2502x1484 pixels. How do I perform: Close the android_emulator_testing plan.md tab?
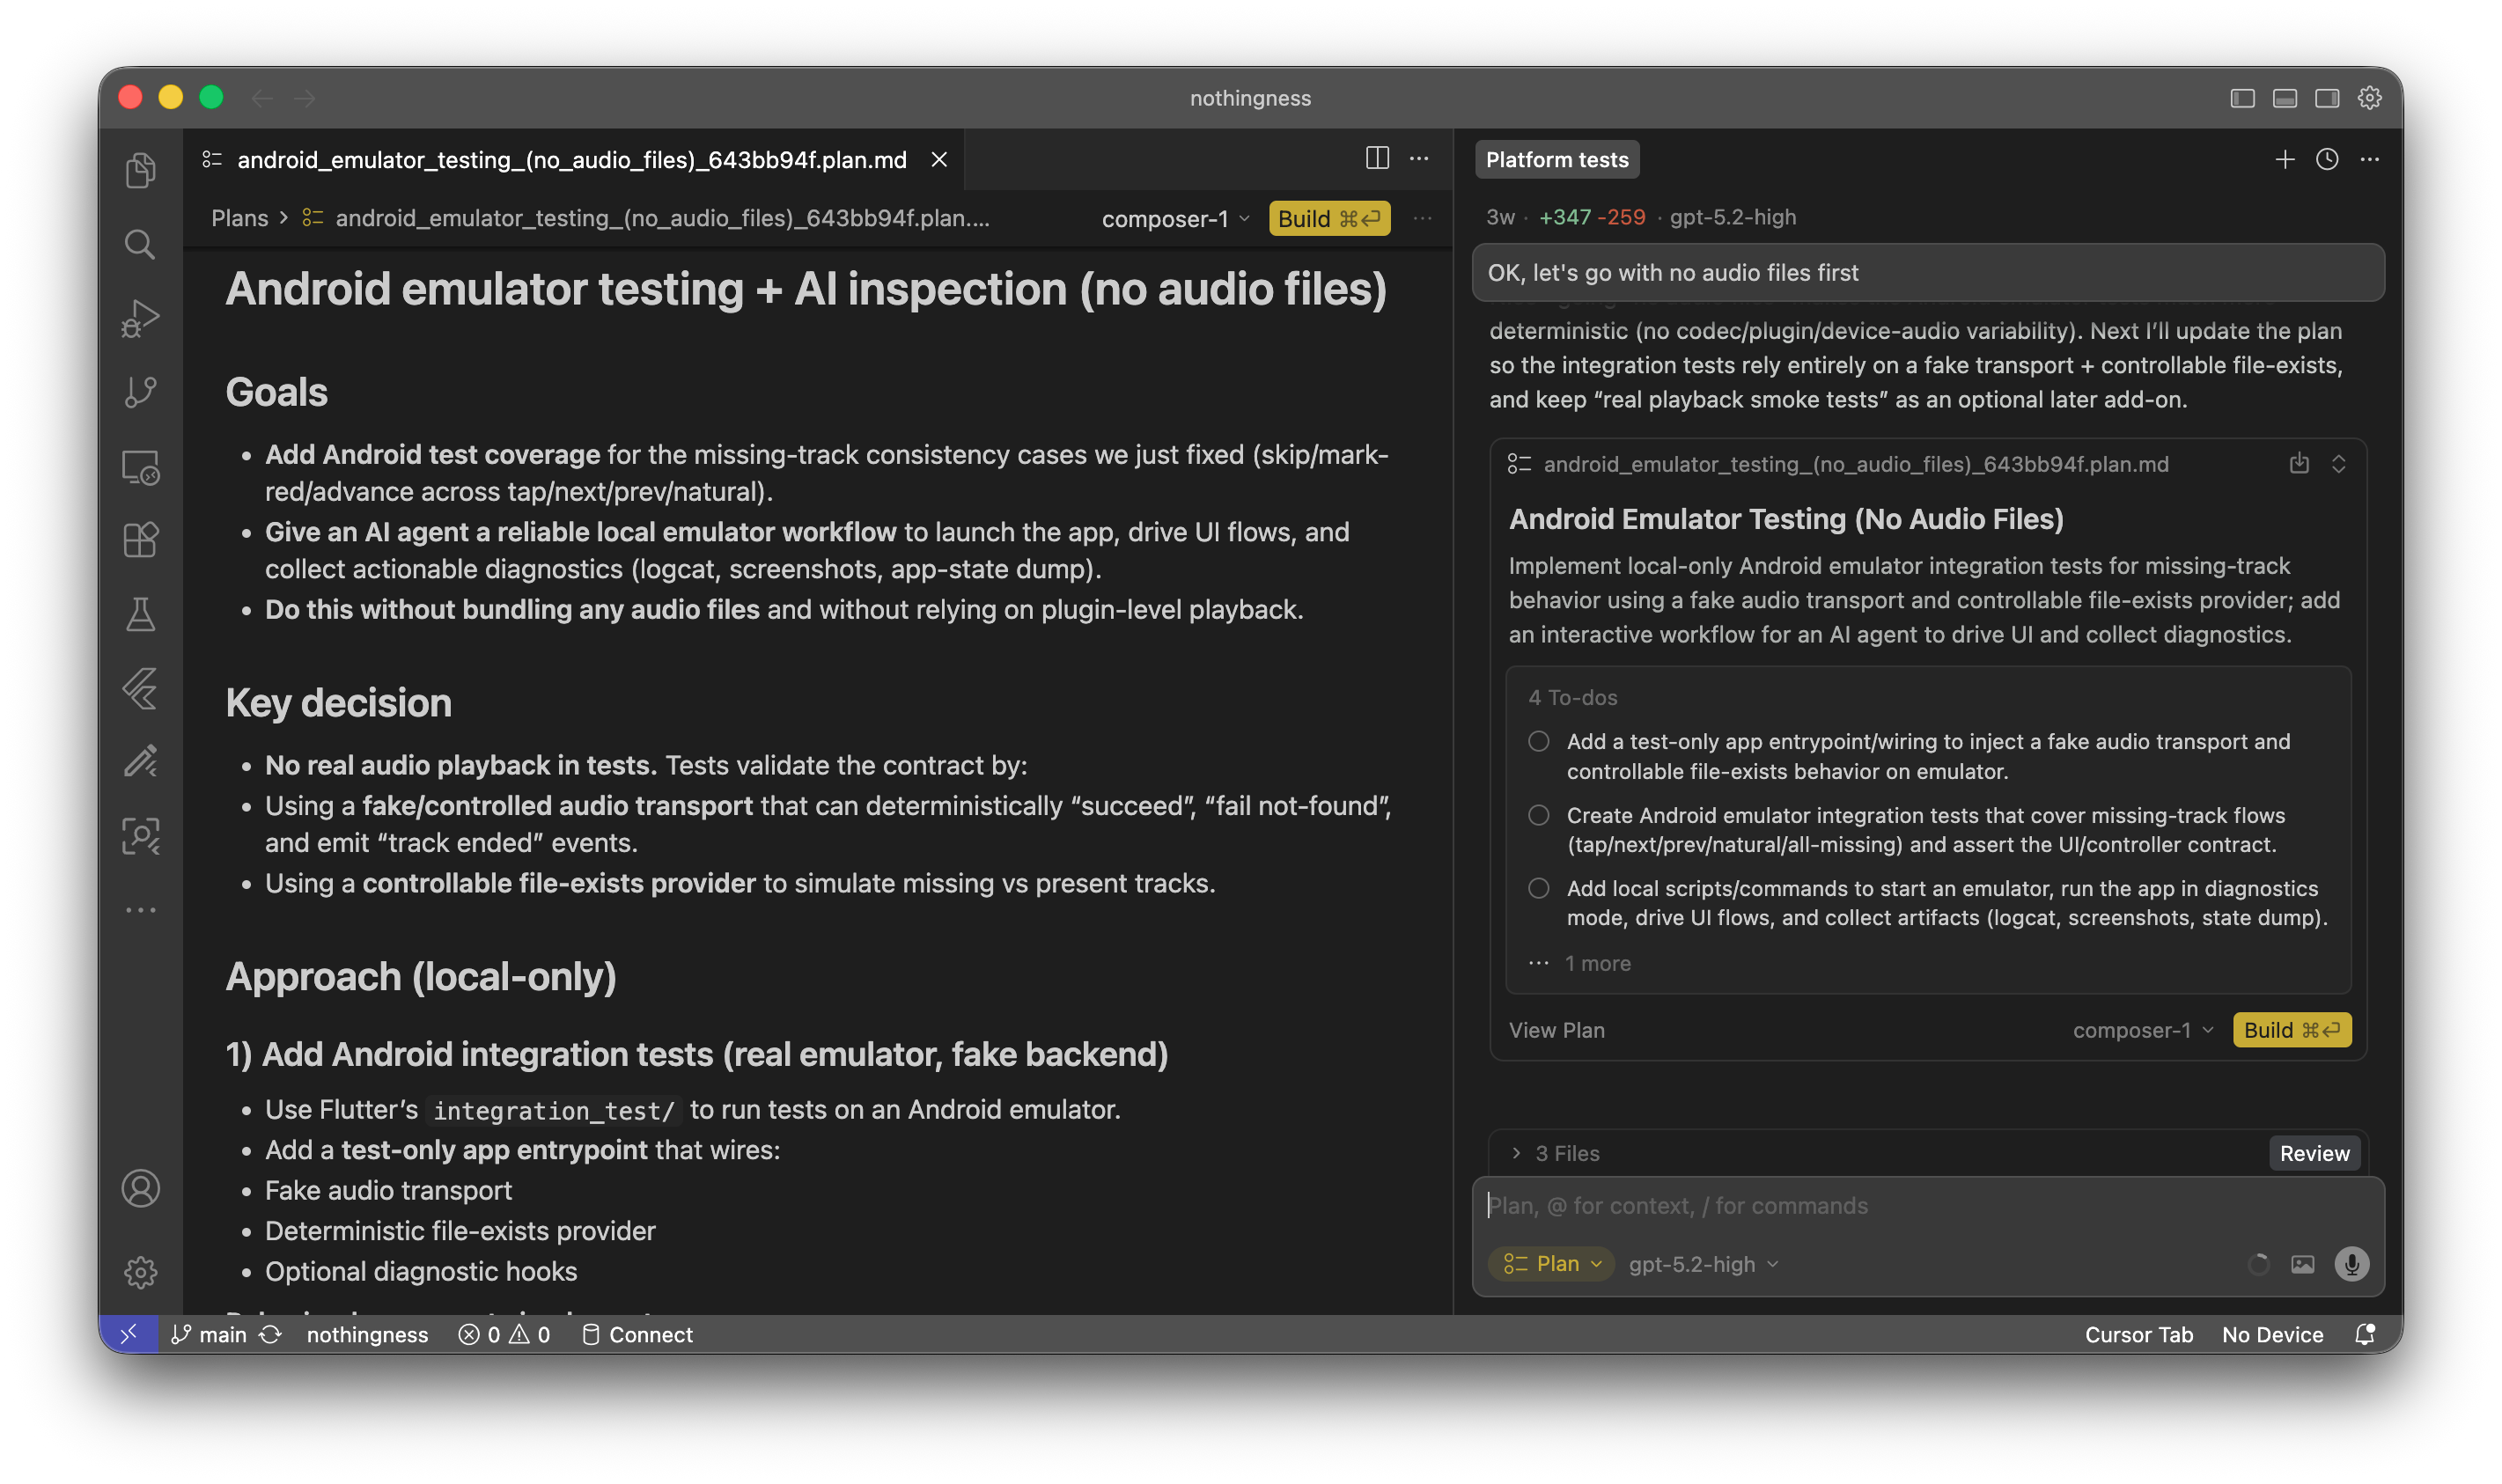tap(939, 160)
